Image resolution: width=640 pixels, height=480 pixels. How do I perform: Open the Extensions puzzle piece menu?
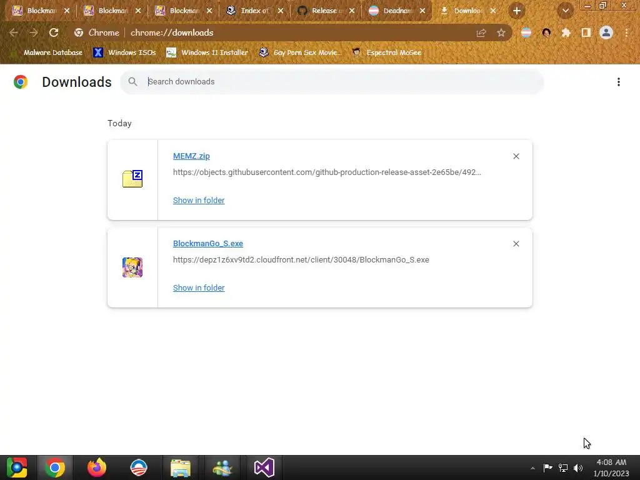coord(566,32)
